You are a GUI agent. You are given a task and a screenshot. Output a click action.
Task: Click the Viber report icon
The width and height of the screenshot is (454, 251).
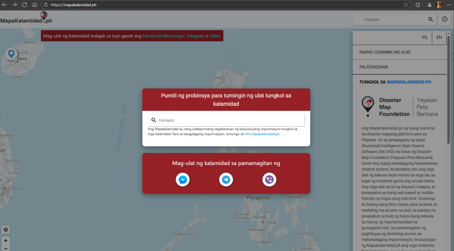[x=269, y=180]
